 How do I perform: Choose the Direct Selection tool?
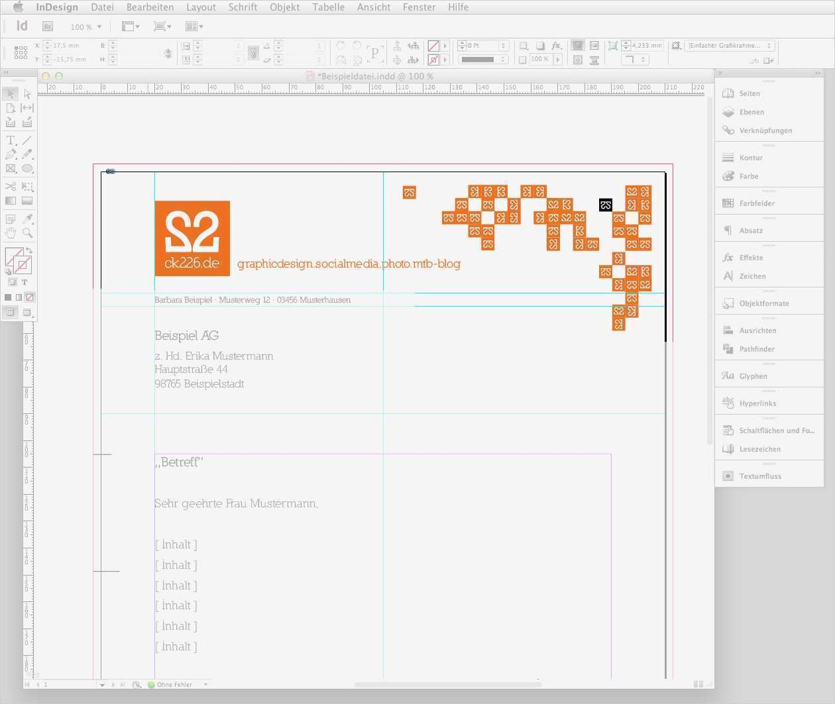[27, 93]
